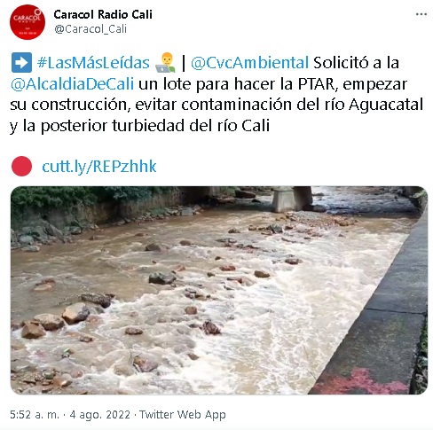Click the blue right-arrow emoji
The height and width of the screenshot is (430, 433).
click(x=21, y=63)
